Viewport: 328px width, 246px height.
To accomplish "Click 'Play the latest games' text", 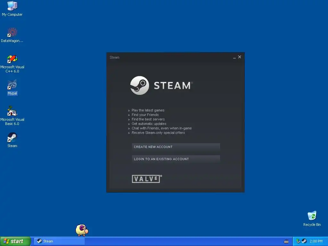I will pos(148,110).
